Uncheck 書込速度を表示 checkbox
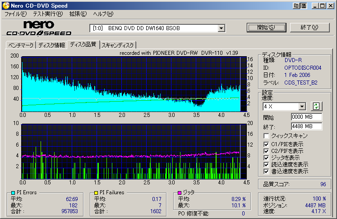 click(x=266, y=171)
